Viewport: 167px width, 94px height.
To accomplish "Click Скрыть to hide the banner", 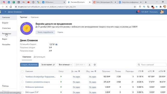I will point(60,32).
